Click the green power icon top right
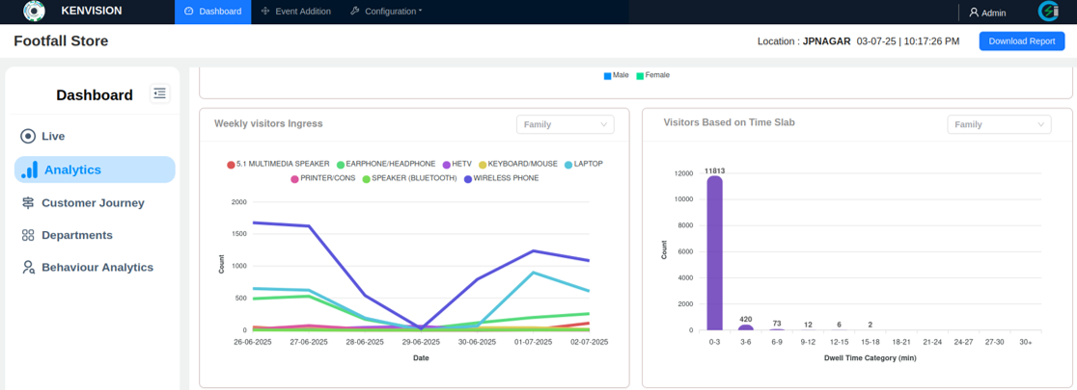The height and width of the screenshot is (390, 1077). (1047, 12)
